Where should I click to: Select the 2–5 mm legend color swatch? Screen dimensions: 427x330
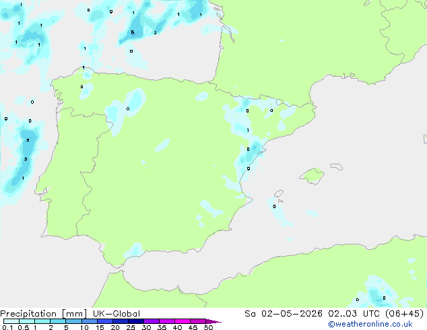pyautogui.click(x=58, y=321)
